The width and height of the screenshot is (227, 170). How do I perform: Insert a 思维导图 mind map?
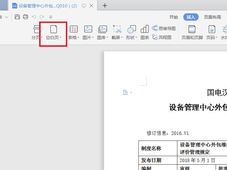164,28
